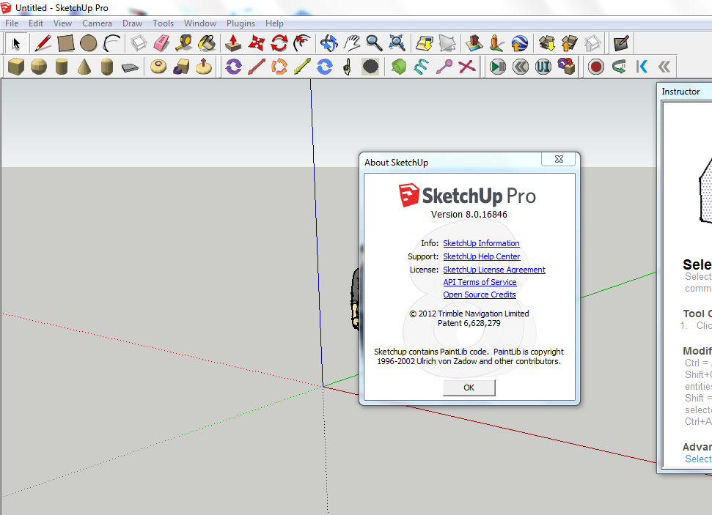Screen dimensions: 712x515
Task: Choose the Pan hand tool
Action: click(351, 43)
